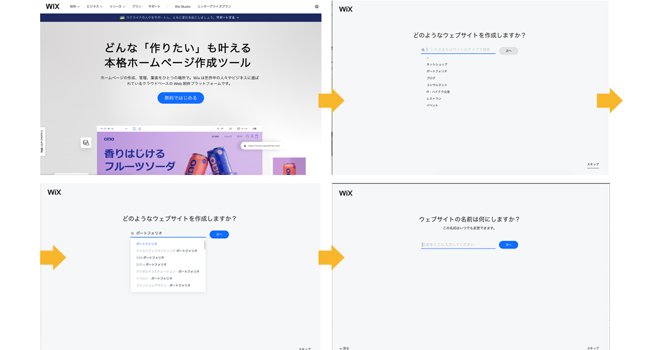Click the ← 戻る back link

345,348
